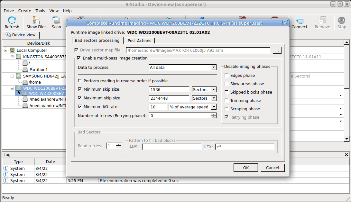Click the Stop sign toolbar icon
The image size is (351, 202).
click(342, 20)
